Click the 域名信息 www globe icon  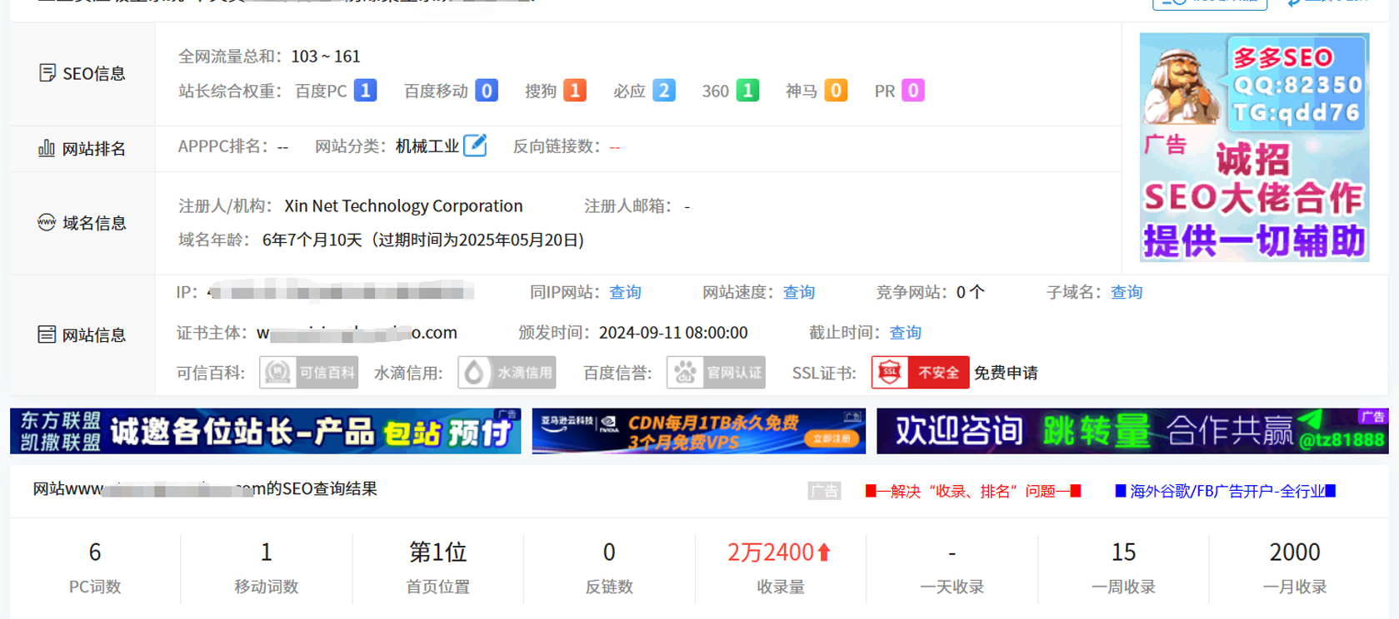pyautogui.click(x=47, y=222)
